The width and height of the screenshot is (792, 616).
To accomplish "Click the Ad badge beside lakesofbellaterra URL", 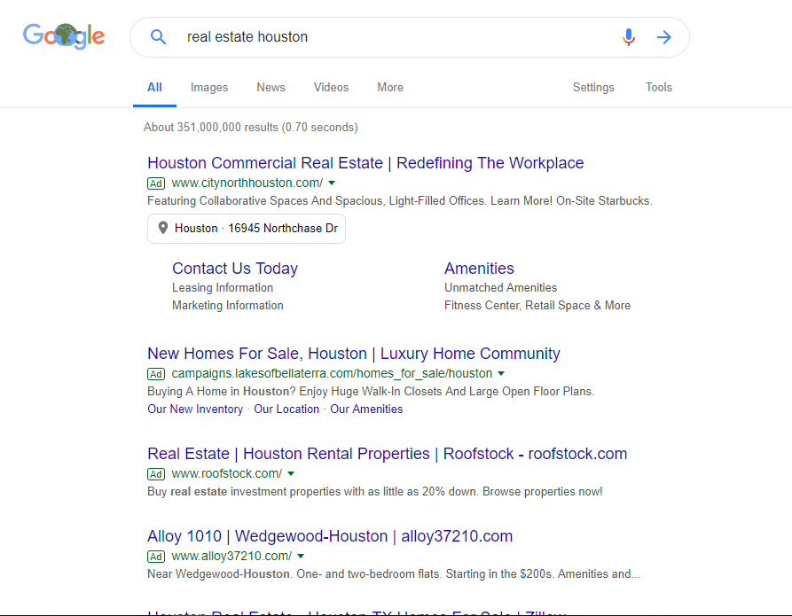I will click(156, 374).
